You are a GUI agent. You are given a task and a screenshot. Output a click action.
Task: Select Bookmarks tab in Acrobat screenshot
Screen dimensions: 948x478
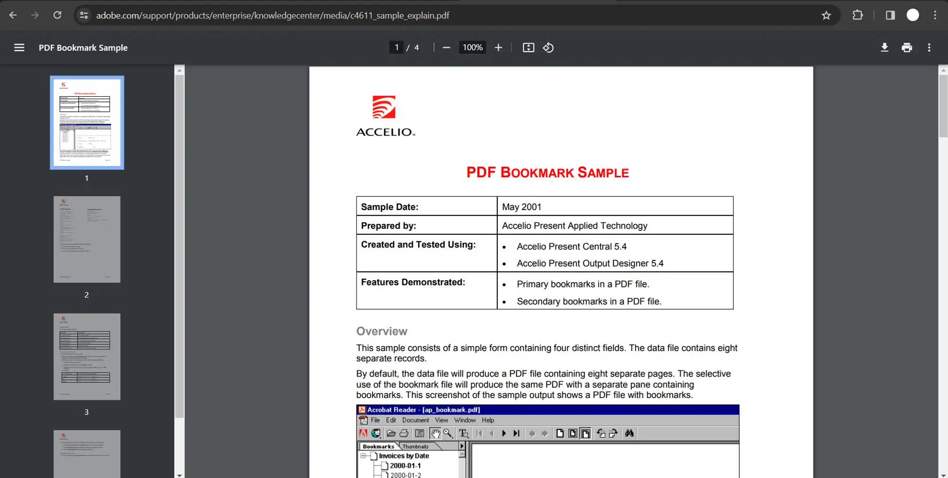point(378,446)
